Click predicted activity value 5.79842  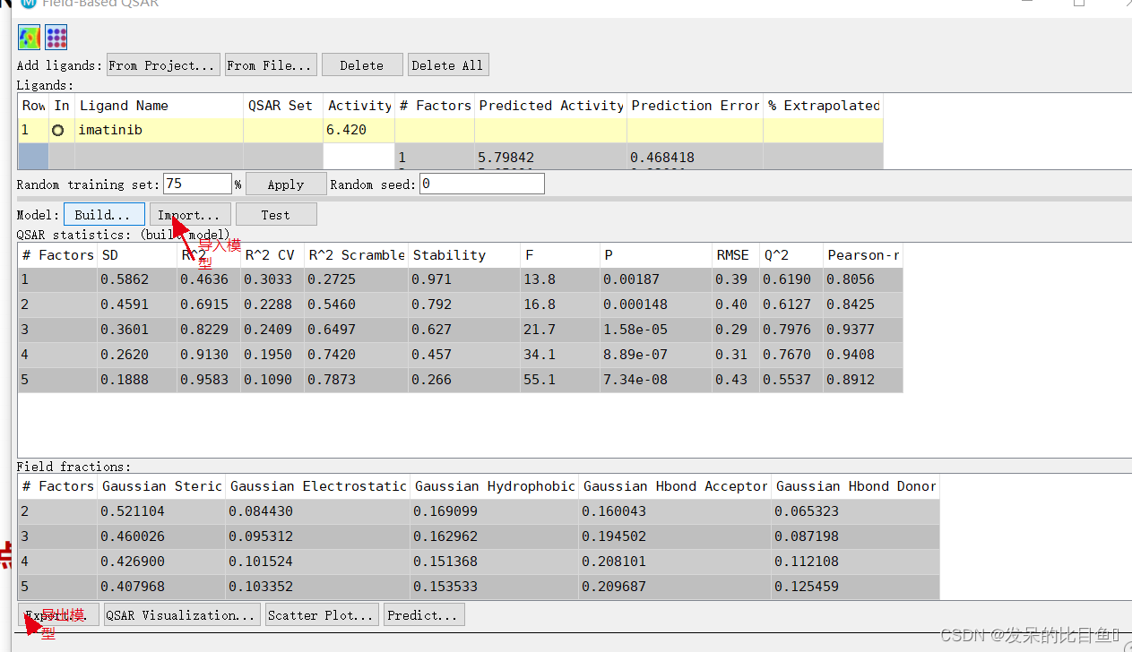[x=506, y=158]
